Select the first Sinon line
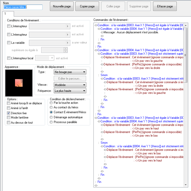The image size is (191, 191). [104, 75]
